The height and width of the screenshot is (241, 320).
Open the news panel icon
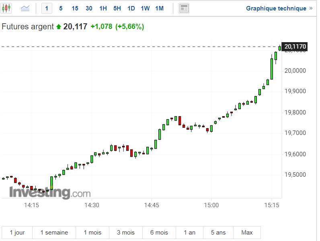click(x=184, y=8)
